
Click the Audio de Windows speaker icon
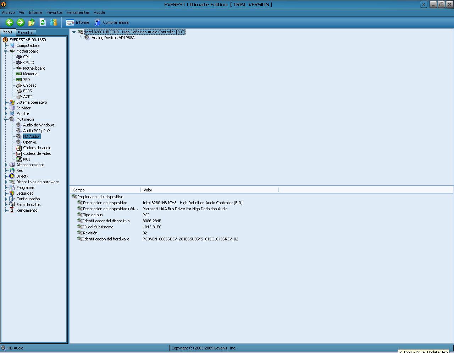click(19, 125)
